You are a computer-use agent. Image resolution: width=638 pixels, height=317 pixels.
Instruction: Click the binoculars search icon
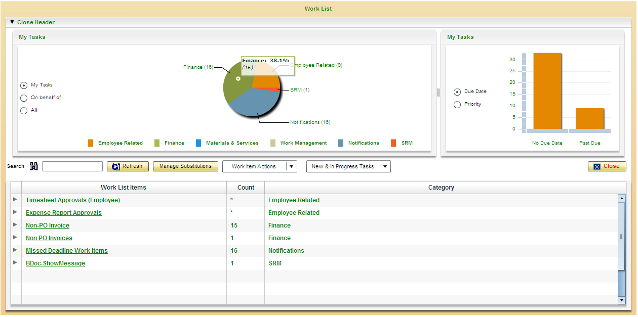(x=34, y=166)
